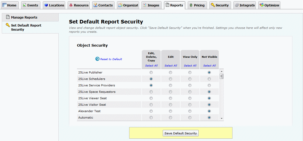Click the 25Live Service Providers row label
The height and width of the screenshot is (141, 303).
click(96, 85)
